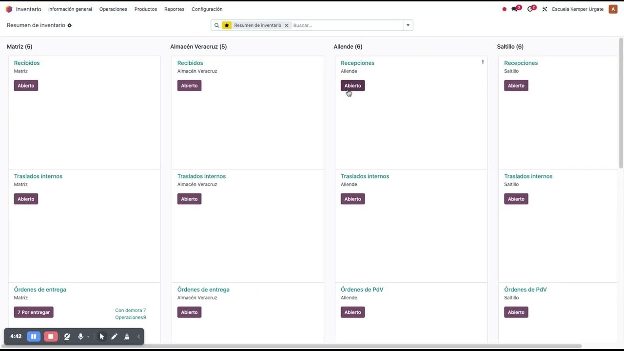Click the 7 Por entregar button

(x=34, y=312)
